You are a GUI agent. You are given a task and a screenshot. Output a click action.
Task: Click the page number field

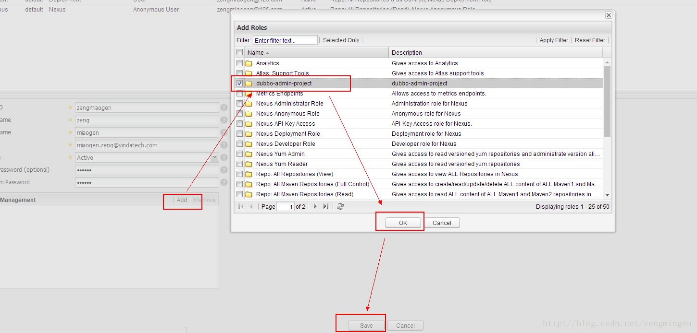(x=285, y=206)
